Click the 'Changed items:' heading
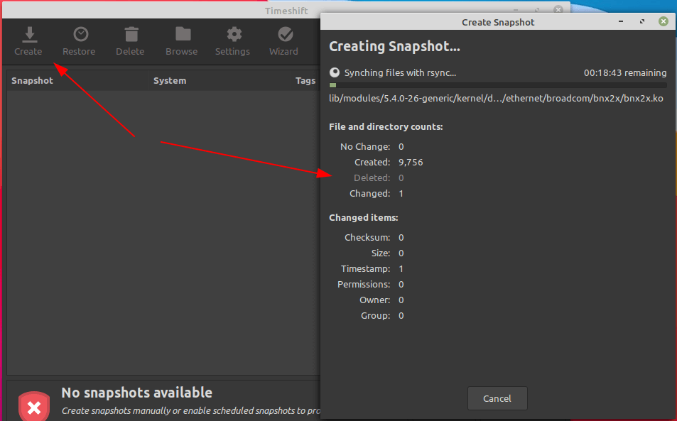Image resolution: width=677 pixels, height=421 pixels. pos(364,217)
